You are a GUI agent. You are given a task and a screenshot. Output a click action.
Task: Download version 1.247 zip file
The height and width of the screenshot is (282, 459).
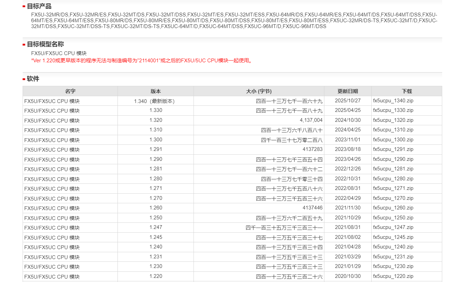point(393,228)
